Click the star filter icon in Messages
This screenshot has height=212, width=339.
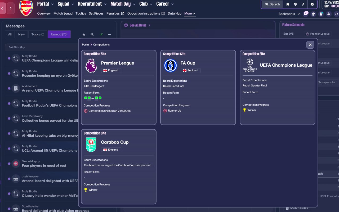point(84,34)
